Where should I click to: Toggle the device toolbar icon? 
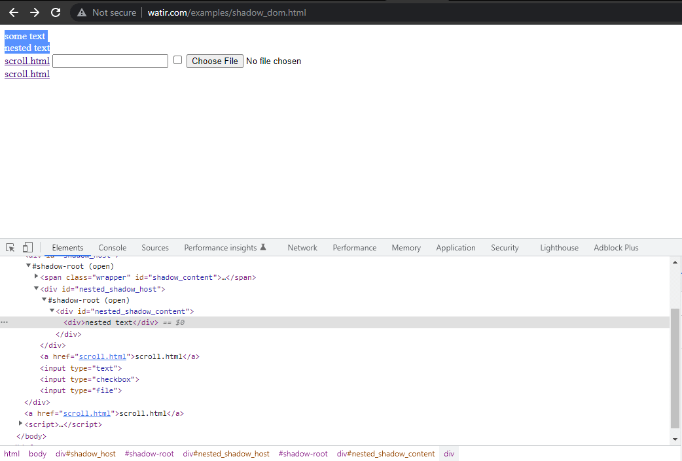coord(27,248)
